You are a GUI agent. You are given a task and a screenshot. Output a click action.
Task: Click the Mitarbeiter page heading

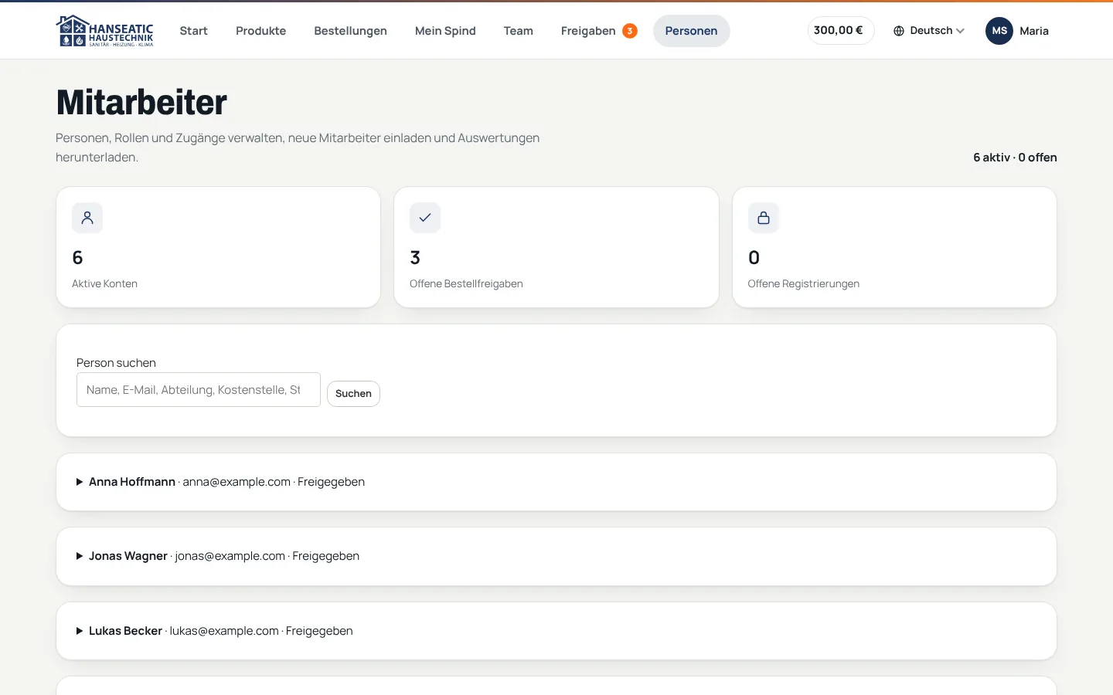click(141, 102)
